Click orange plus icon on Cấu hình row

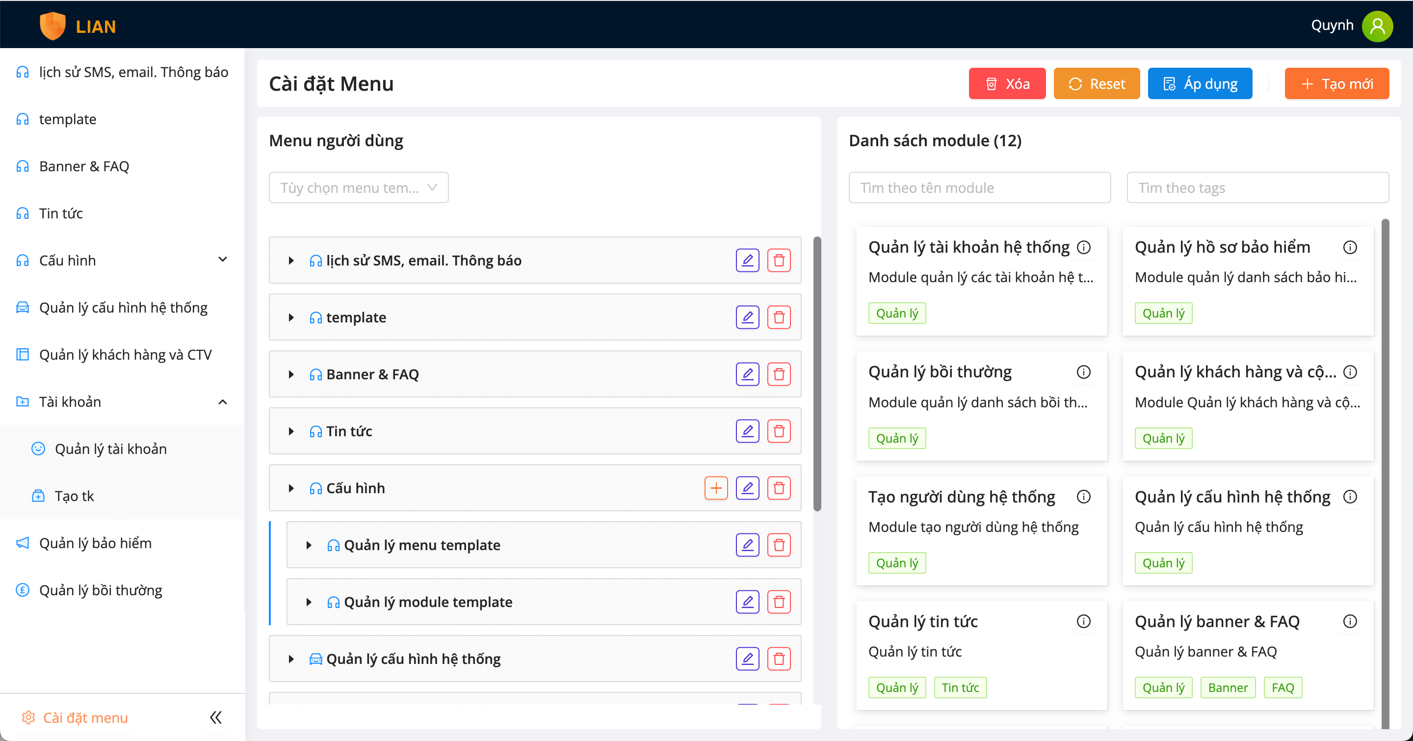716,488
